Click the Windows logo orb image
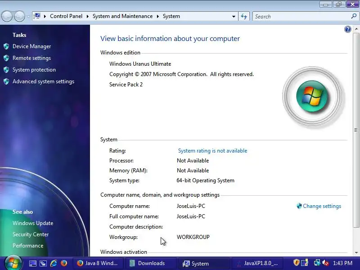This screenshot has width=360, height=270. coord(312,96)
